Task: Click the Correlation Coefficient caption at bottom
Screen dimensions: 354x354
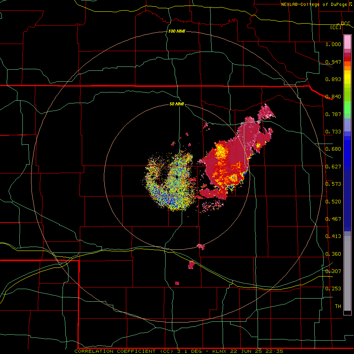Action: pos(179,351)
